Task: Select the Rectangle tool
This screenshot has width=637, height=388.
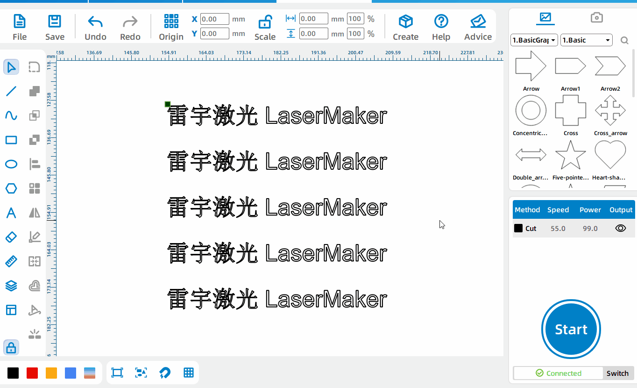Action: (x=11, y=140)
